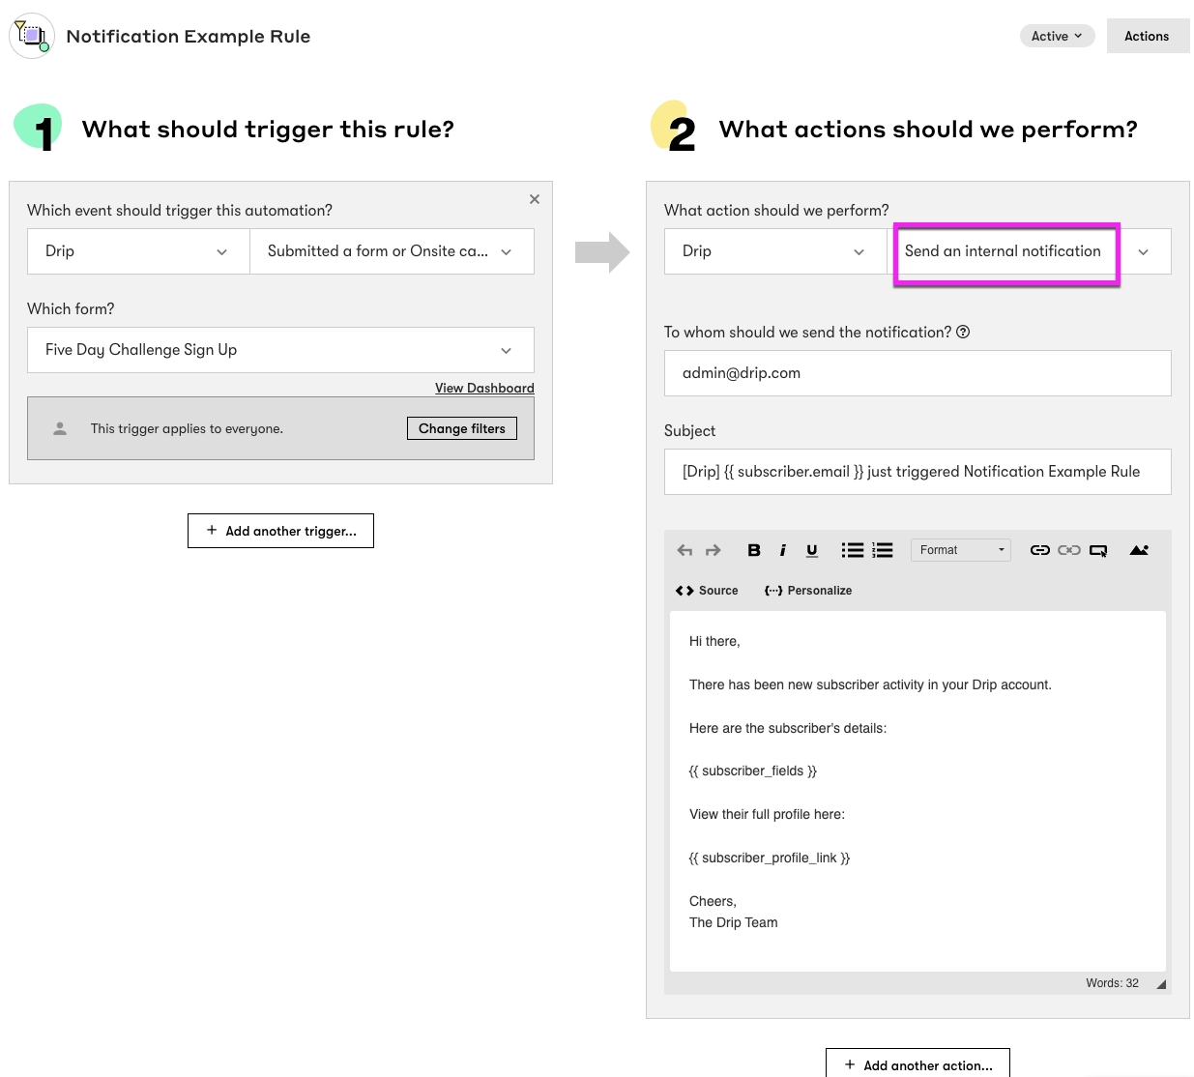Click the 'Notification Example Rule' title

pyautogui.click(x=189, y=37)
